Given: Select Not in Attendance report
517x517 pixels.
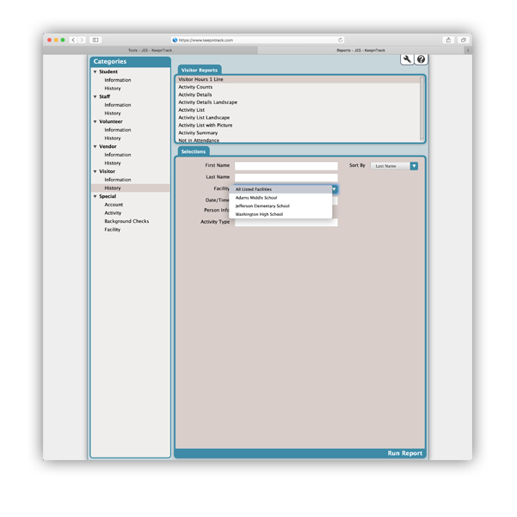Looking at the screenshot, I should pyautogui.click(x=298, y=140).
